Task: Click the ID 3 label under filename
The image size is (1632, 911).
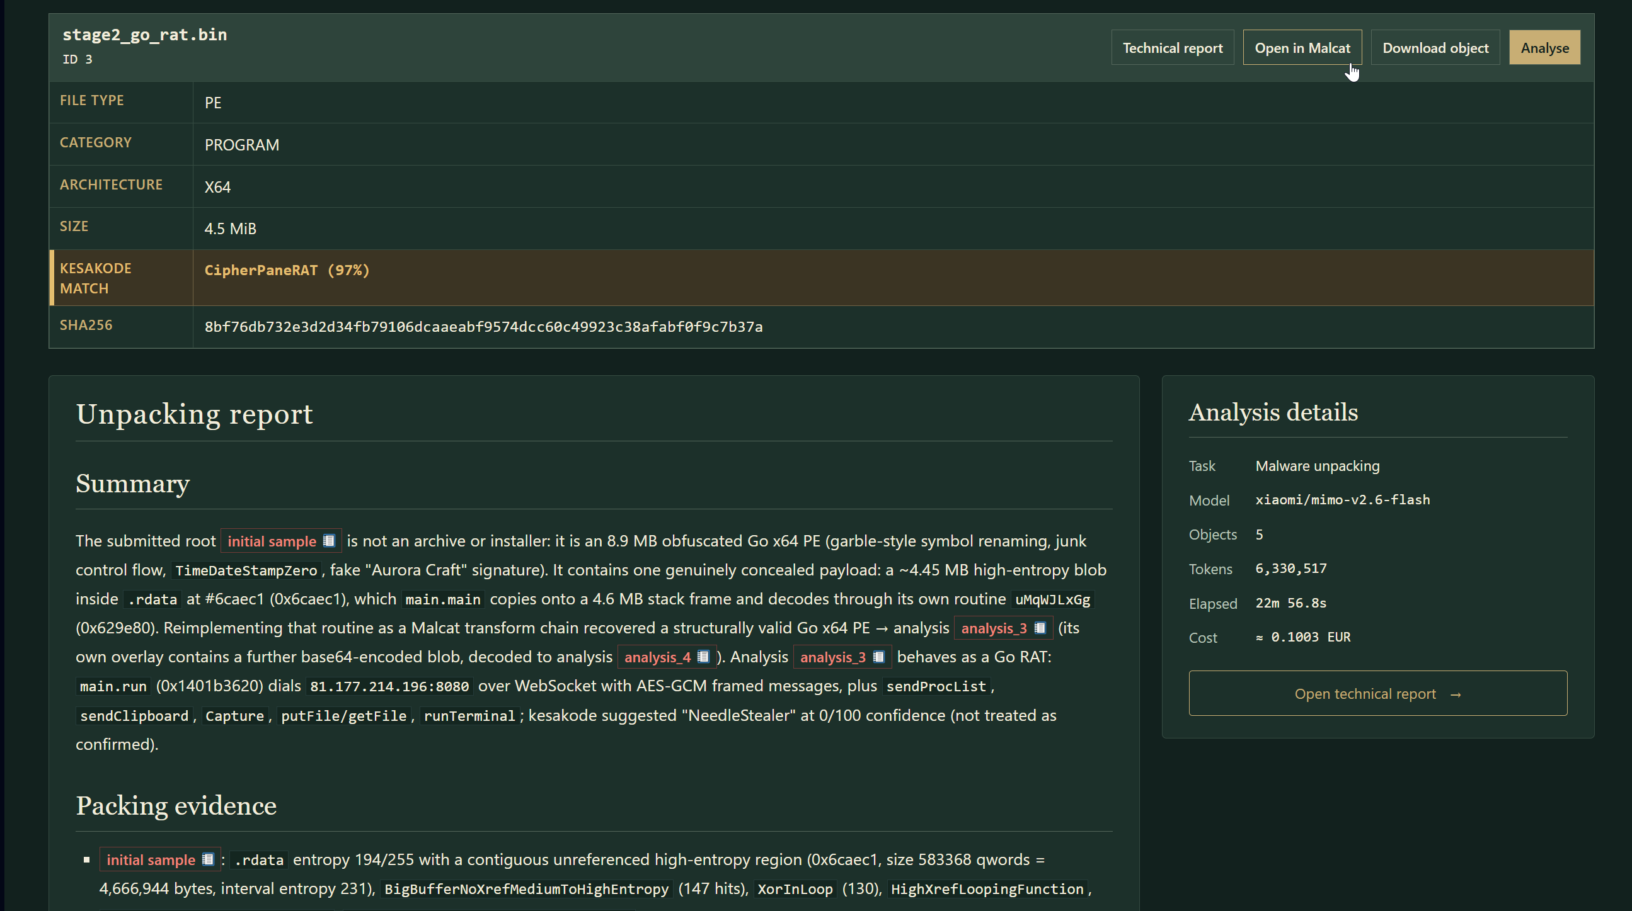Action: [78, 59]
